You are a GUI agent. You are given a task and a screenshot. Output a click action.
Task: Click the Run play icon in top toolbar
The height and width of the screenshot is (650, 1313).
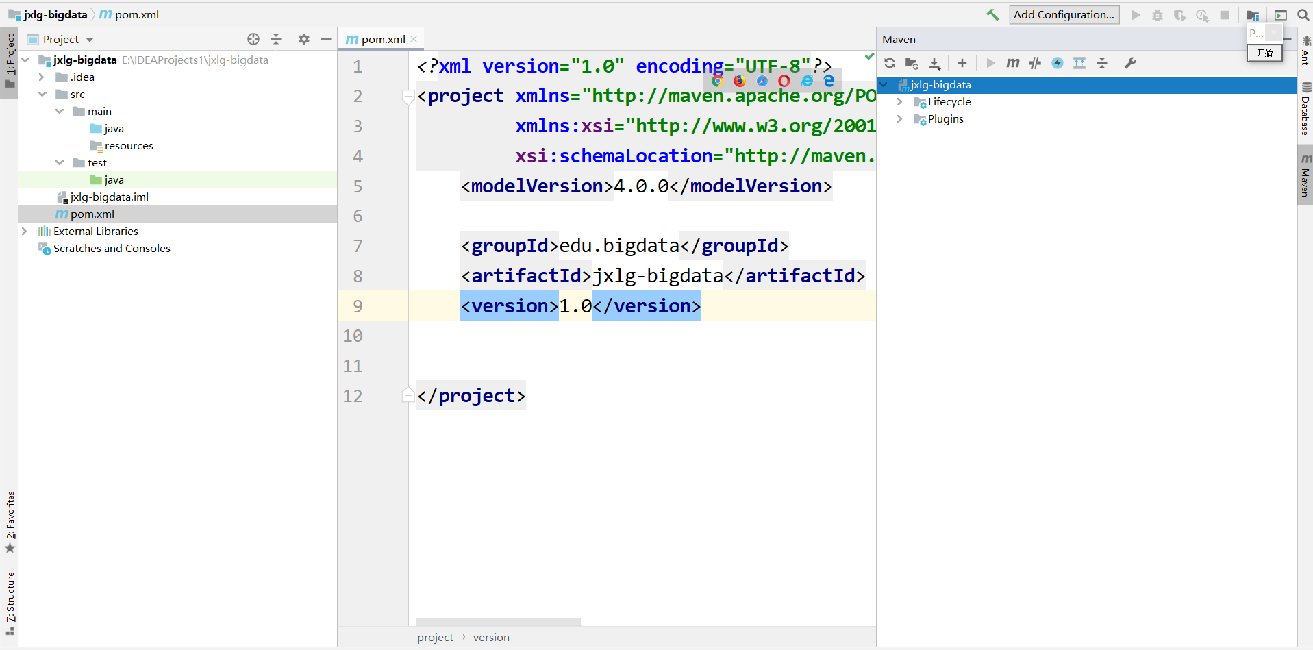pyautogui.click(x=1136, y=14)
